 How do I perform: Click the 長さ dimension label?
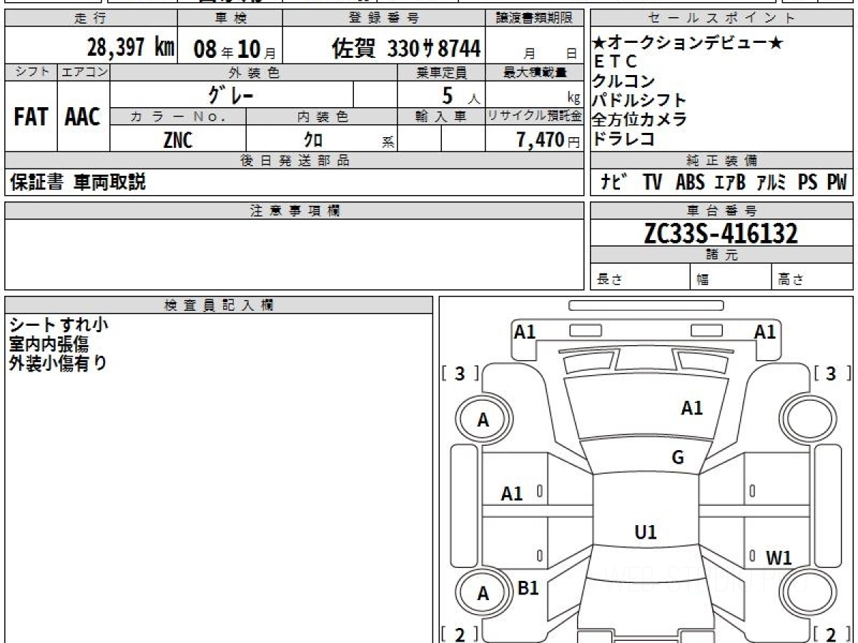tap(610, 280)
